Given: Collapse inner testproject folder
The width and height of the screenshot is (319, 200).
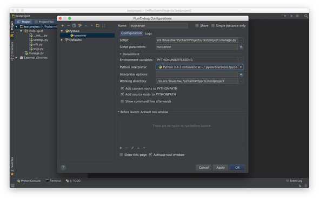Looking at the screenshot, I should (x=21, y=31).
